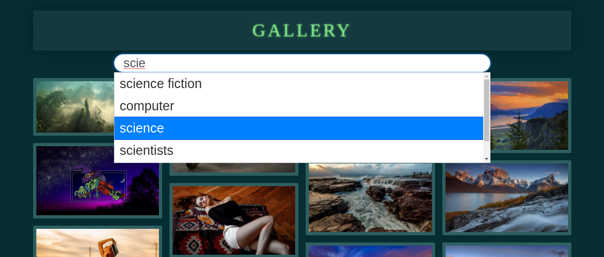This screenshot has width=604, height=257.
Task: Click the suggestion list scroll-up arrow
Action: click(486, 76)
